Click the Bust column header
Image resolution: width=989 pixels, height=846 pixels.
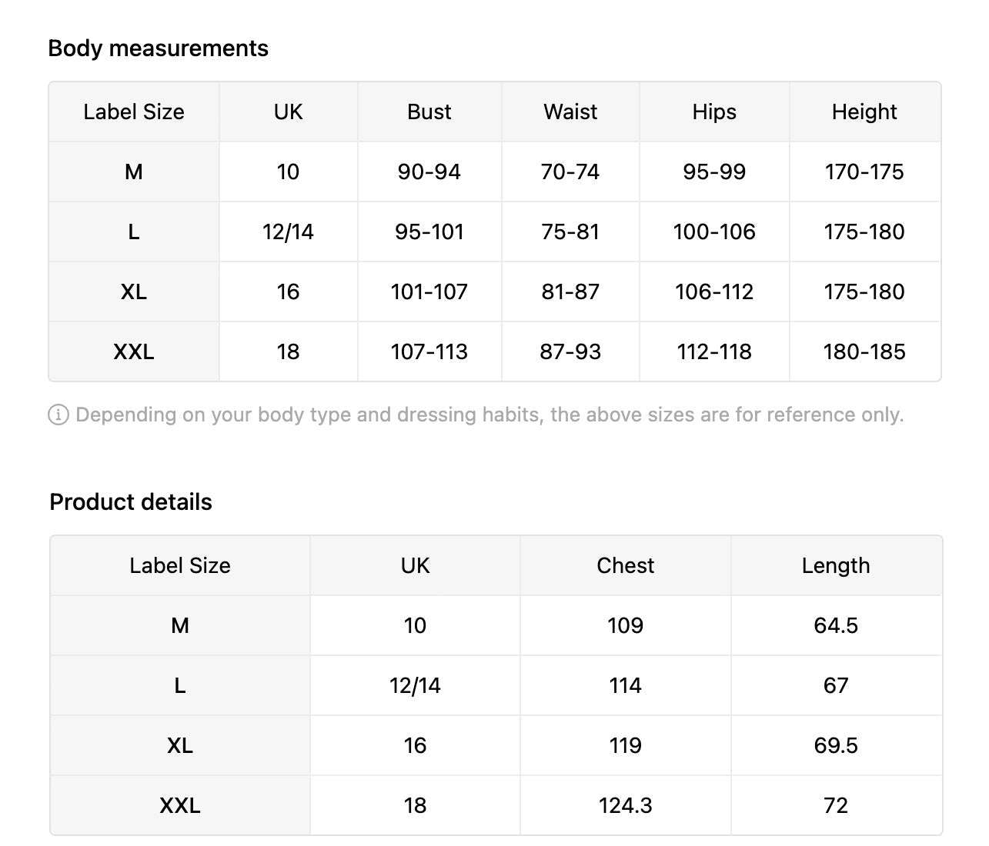coord(429,112)
